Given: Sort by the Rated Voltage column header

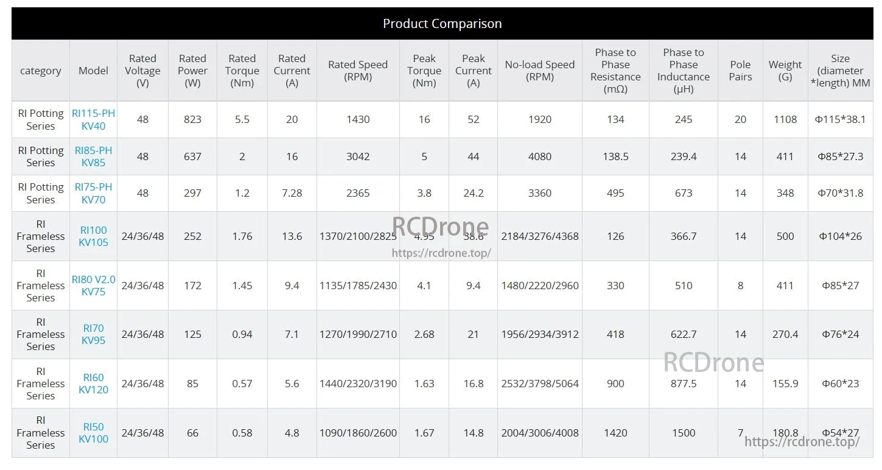Looking at the screenshot, I should tap(142, 71).
